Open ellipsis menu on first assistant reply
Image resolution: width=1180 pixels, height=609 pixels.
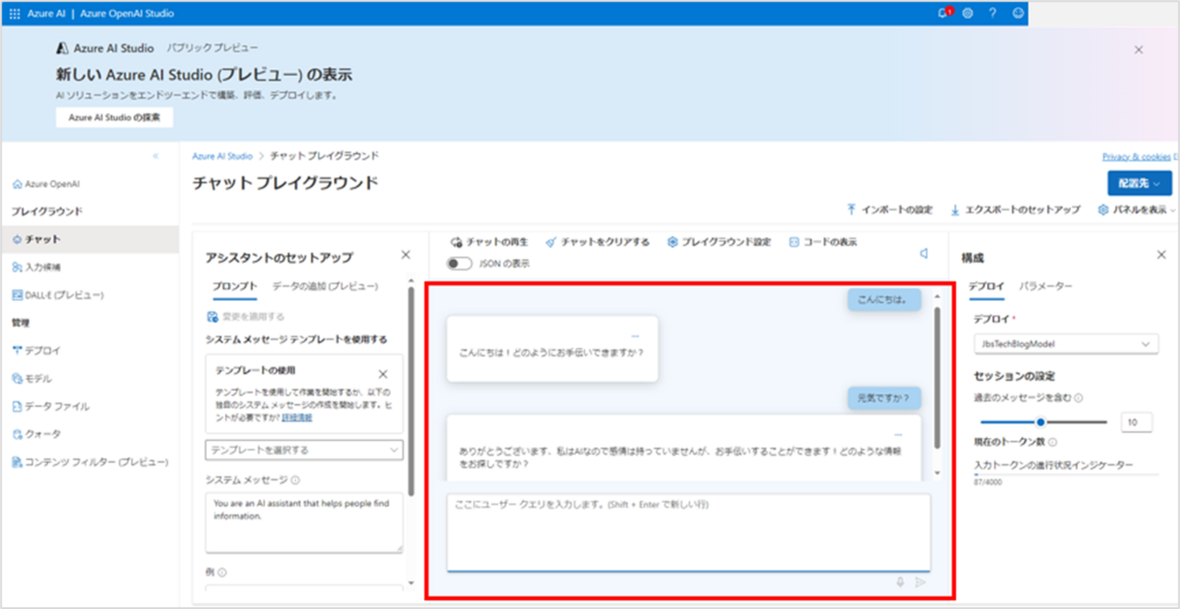tap(635, 335)
